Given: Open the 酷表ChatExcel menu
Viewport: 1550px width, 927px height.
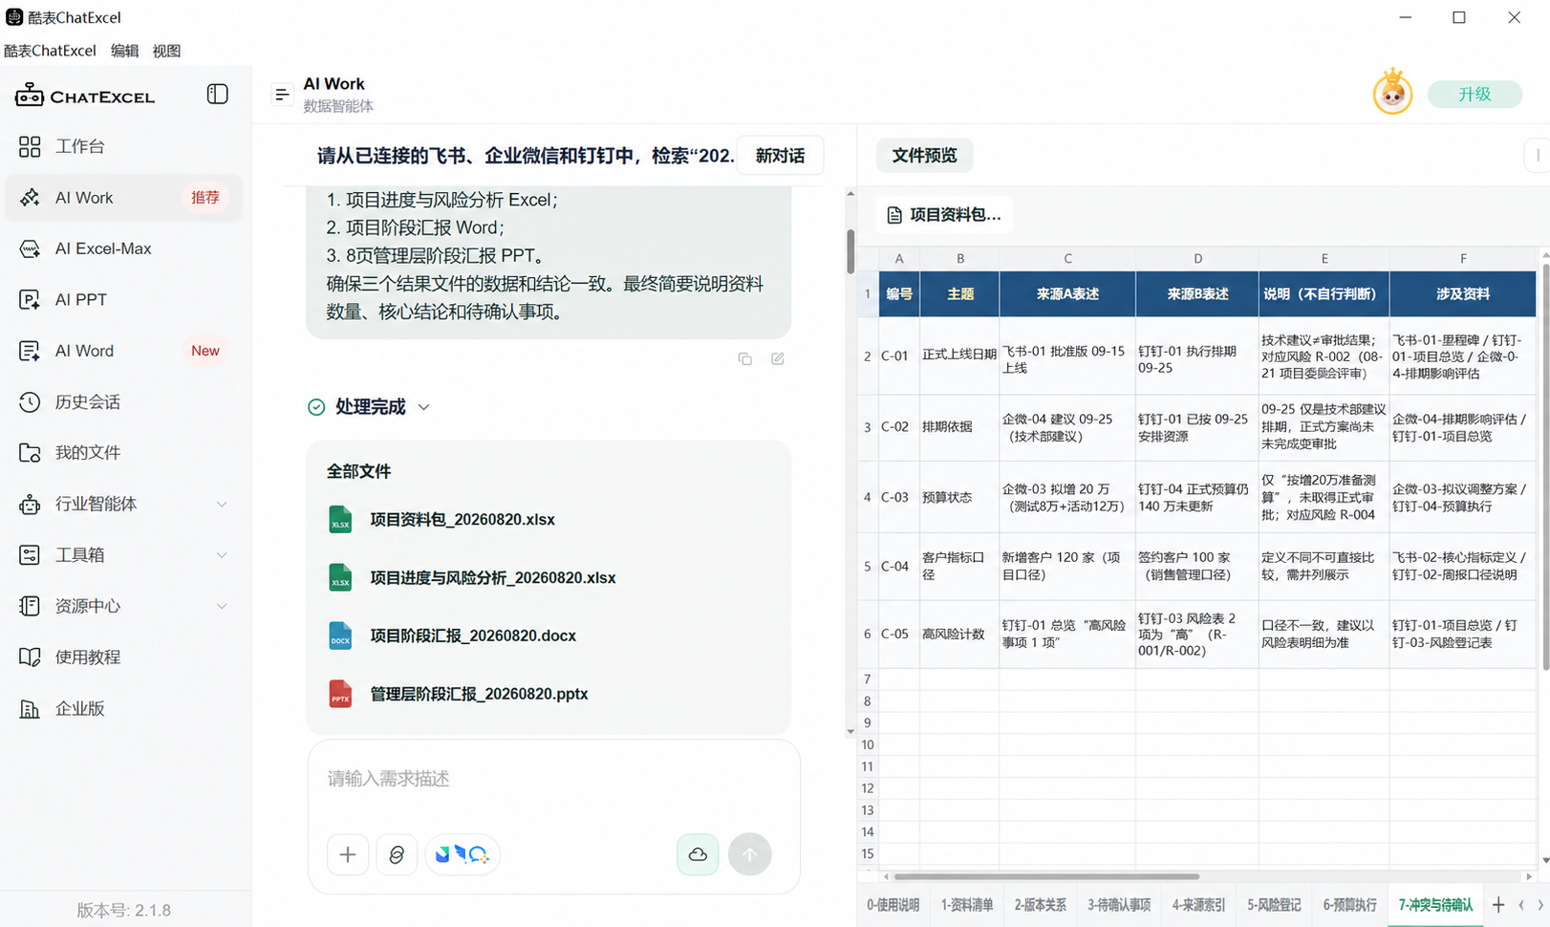Looking at the screenshot, I should tap(50, 51).
